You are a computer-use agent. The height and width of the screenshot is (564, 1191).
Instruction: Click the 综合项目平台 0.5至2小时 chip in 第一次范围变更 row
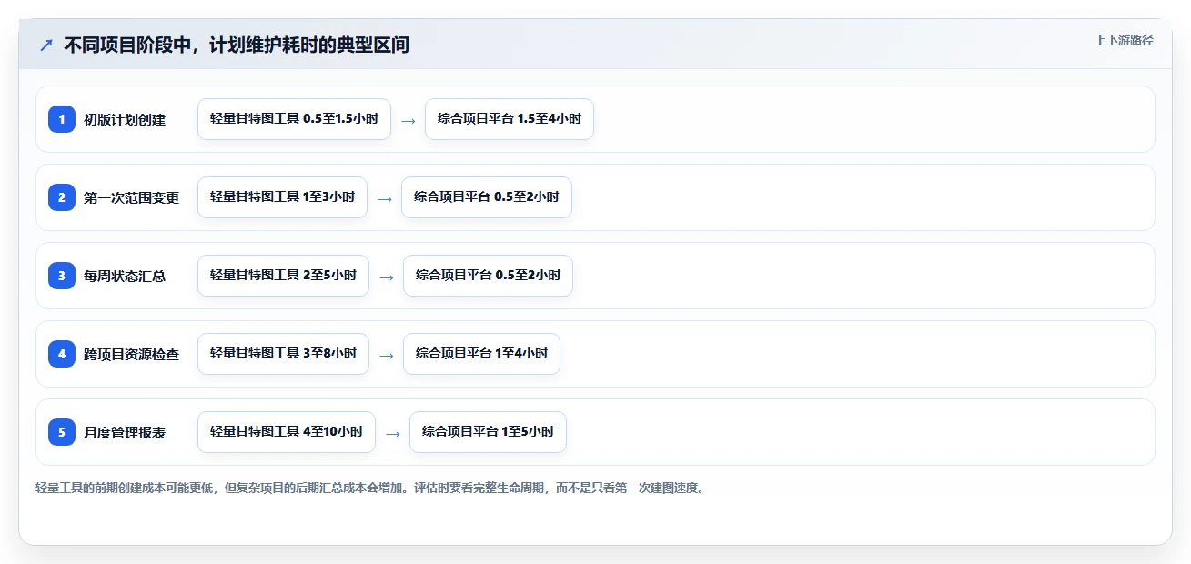coord(487,197)
